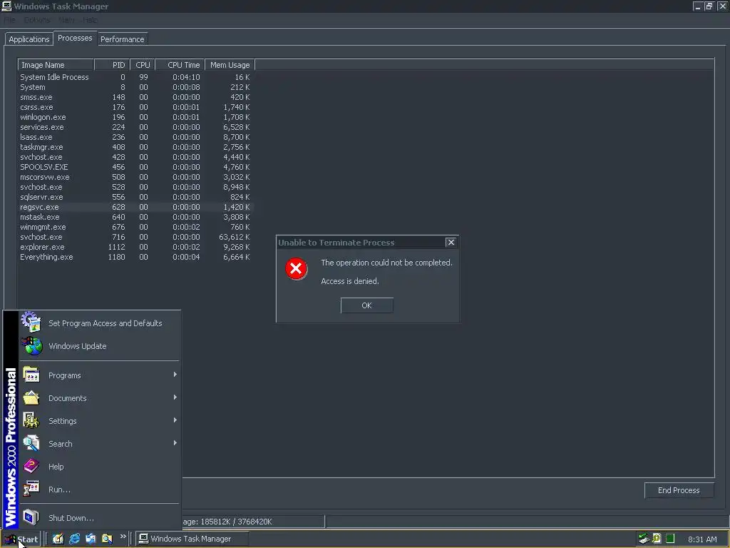
Task: Click the network tray icon
Action: [644, 539]
